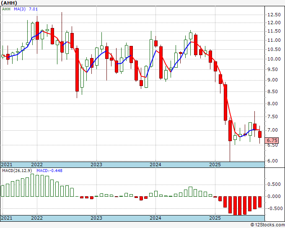Click the (AHH) ticker title

click(9, 3)
